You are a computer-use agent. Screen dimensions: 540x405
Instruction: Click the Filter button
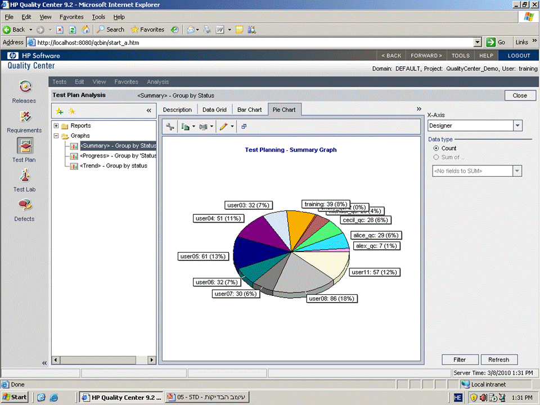(x=460, y=359)
